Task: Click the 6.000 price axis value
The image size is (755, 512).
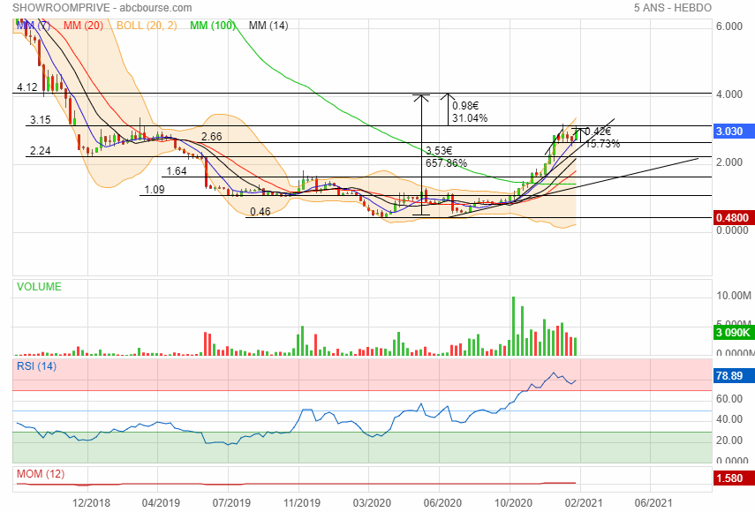Action: pos(729,26)
